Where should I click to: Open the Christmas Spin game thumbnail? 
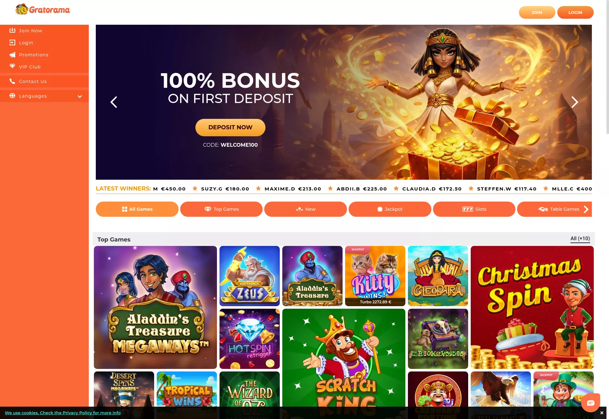[x=532, y=307]
